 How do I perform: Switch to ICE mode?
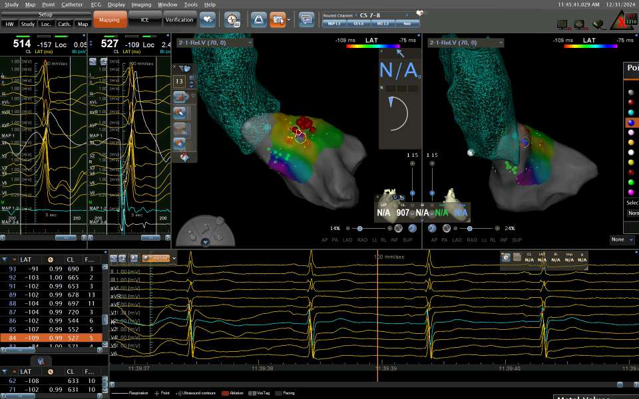click(x=144, y=19)
